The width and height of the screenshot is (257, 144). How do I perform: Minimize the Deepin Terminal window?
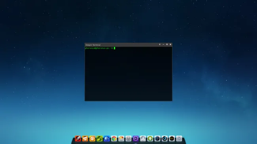163,45
